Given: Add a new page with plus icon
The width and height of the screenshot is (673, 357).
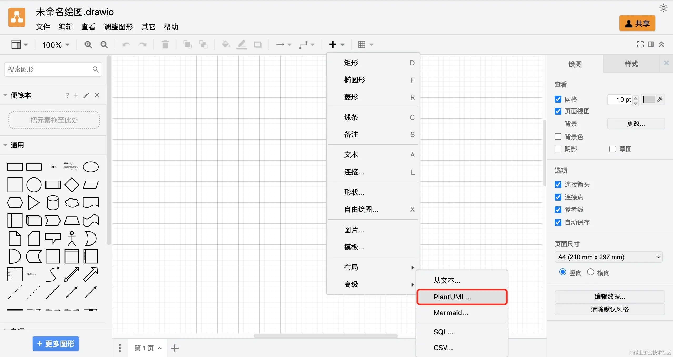Looking at the screenshot, I should [x=175, y=348].
